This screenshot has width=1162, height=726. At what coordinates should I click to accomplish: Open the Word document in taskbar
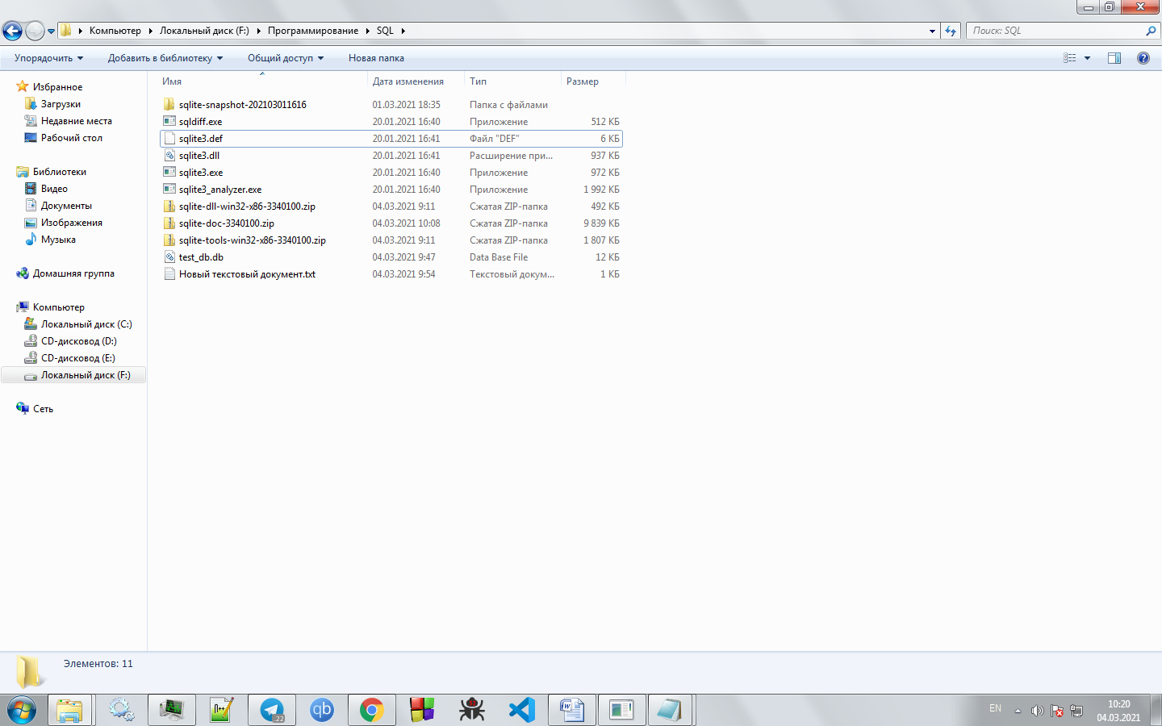[x=572, y=710]
